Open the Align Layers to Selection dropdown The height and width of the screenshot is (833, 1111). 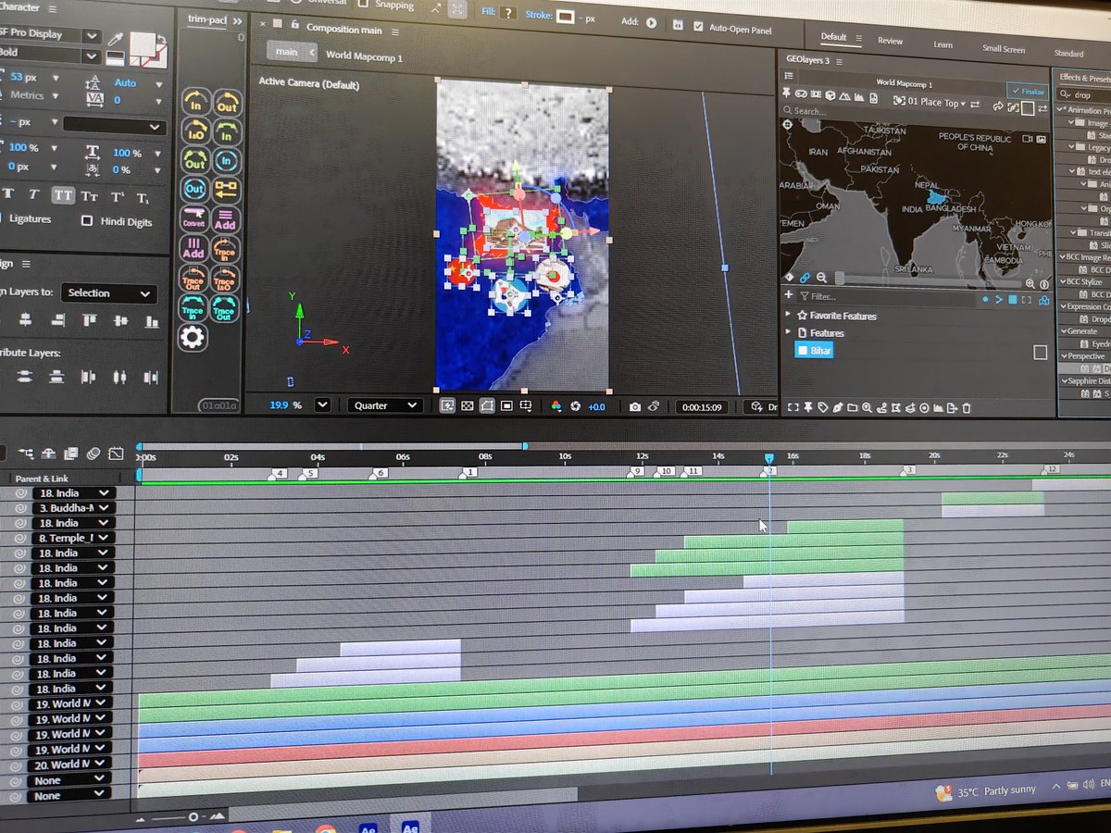[109, 293]
